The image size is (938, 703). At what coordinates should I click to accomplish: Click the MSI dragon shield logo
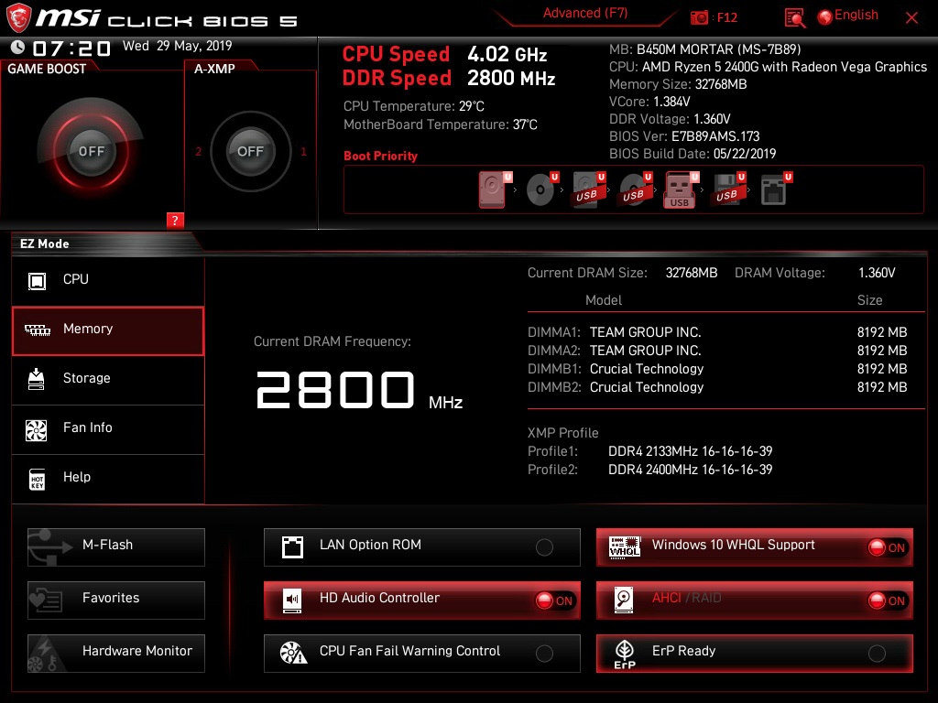click(18, 18)
